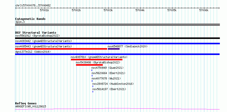Click the red nsv4085443 variant bar
This screenshot has width=227, height=112.
tap(61, 49)
